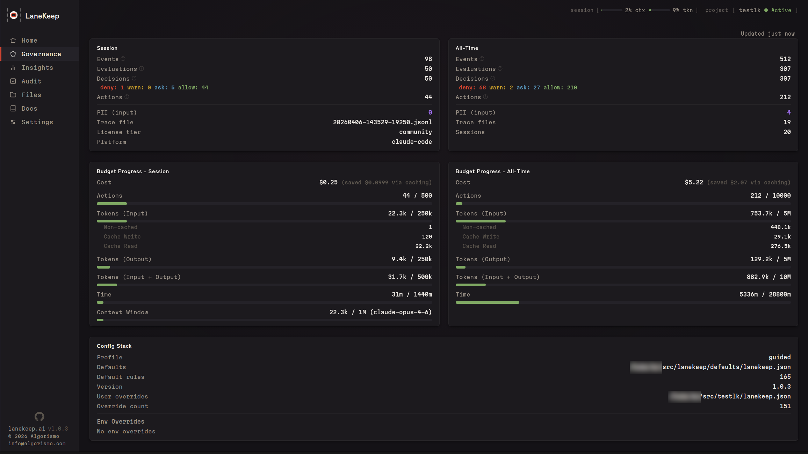Click the Settings sliders icon
The image size is (808, 454).
click(x=13, y=122)
